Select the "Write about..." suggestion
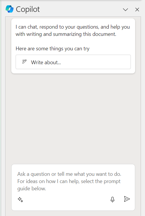This screenshot has width=145, height=216. click(73, 62)
